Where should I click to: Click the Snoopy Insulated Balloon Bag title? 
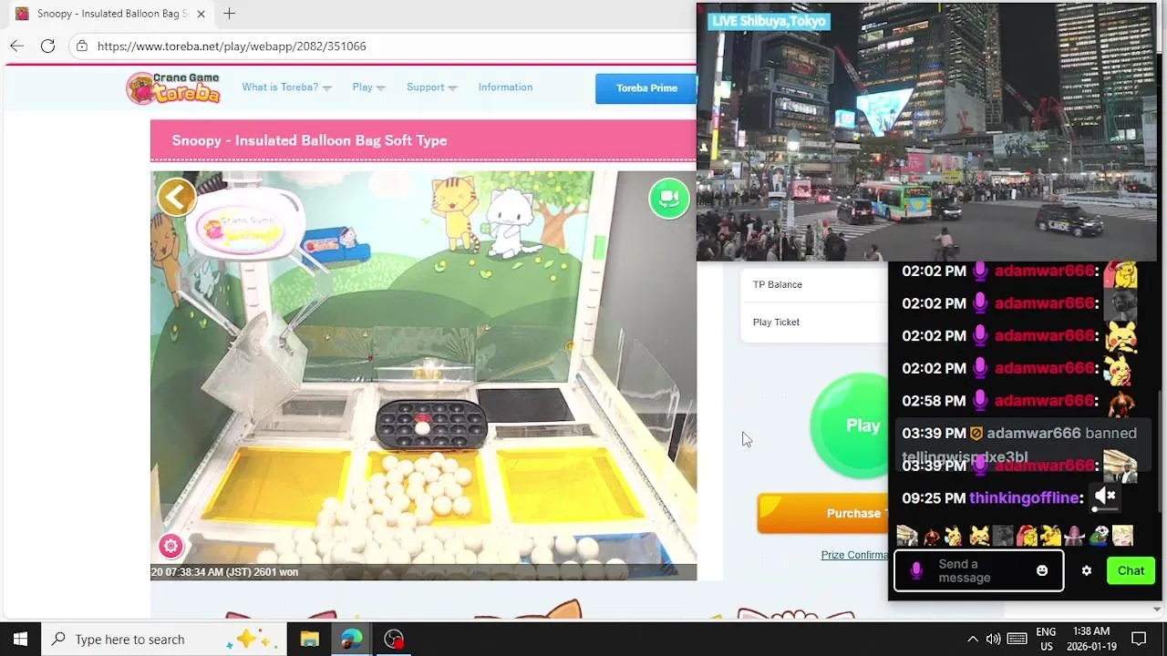point(309,140)
